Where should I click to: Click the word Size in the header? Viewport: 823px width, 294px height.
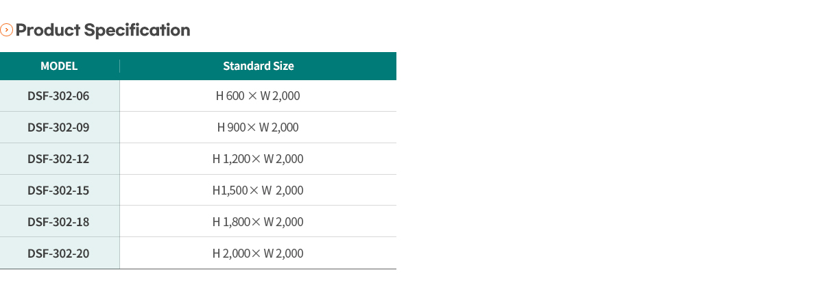tap(283, 66)
